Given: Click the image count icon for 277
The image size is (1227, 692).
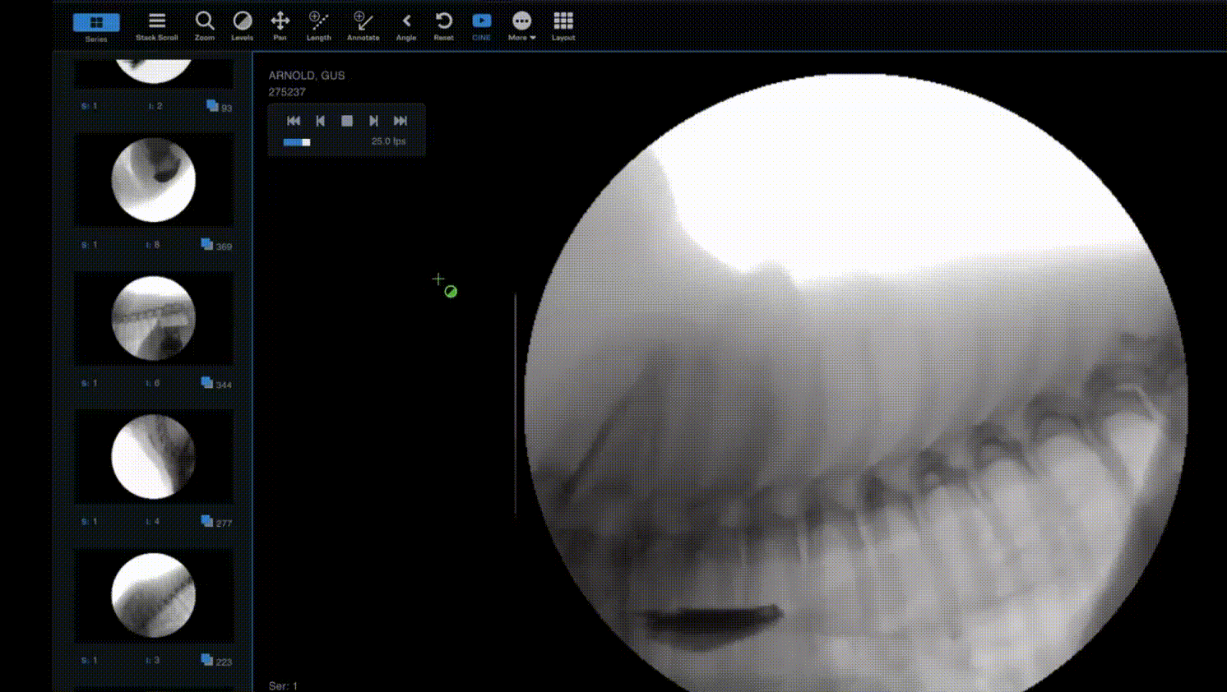Looking at the screenshot, I should [207, 521].
